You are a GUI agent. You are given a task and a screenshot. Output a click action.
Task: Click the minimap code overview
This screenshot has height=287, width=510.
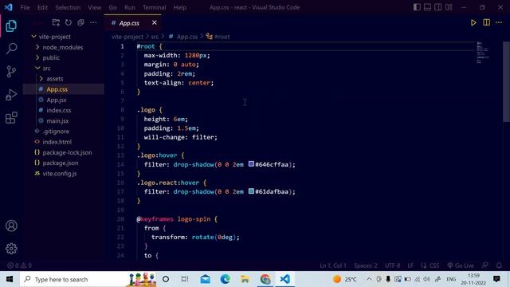tap(483, 53)
